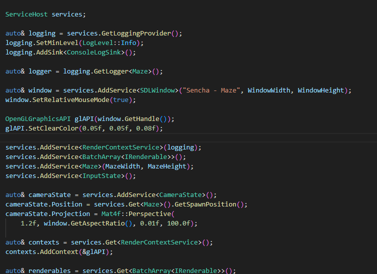
Task: Click the WindowWidth argument
Action: pos(269,90)
